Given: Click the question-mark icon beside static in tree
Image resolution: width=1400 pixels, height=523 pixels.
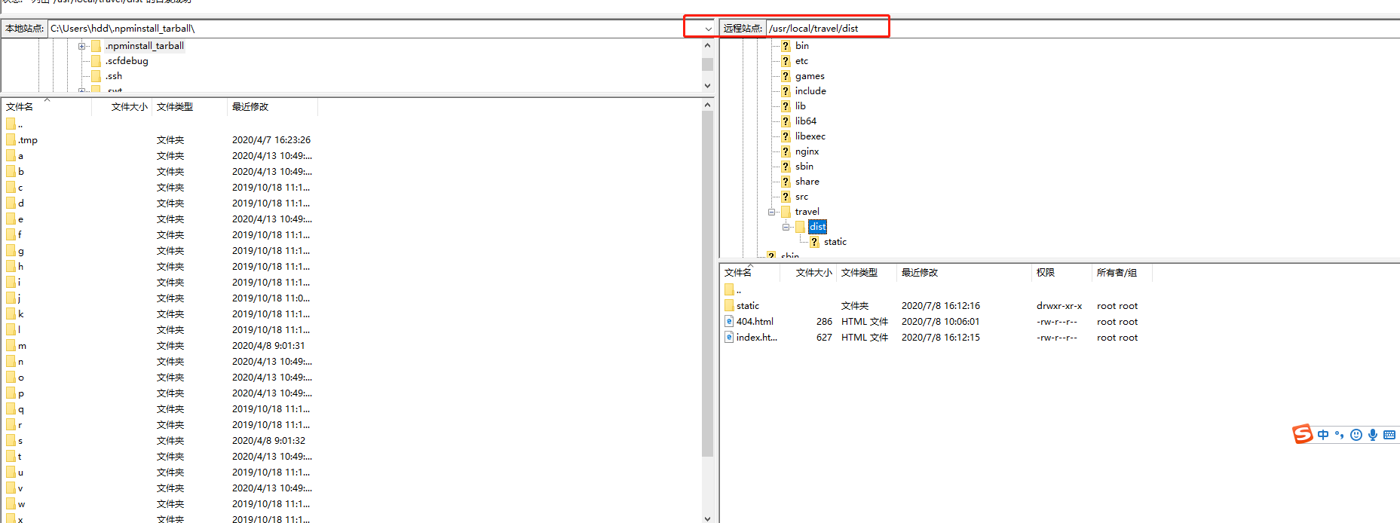Looking at the screenshot, I should (814, 242).
